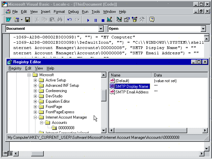Click values pane scroll left arrow
This screenshot has width=212, height=159.
pyautogui.click(x=112, y=131)
